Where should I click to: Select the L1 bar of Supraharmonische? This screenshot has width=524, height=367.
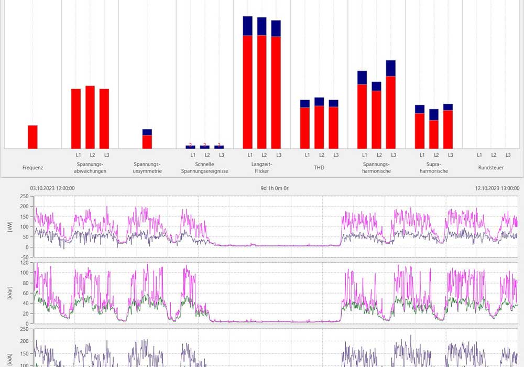pyautogui.click(x=420, y=127)
